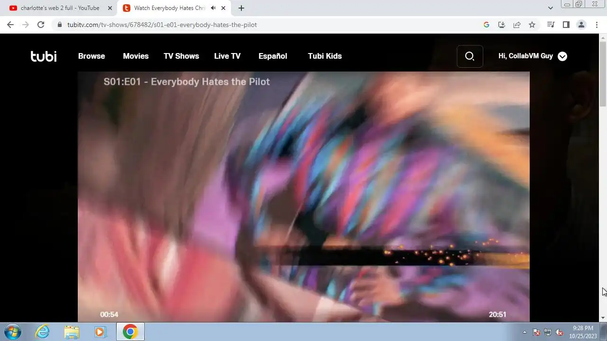Go back to previous page
The height and width of the screenshot is (341, 607).
click(10, 25)
